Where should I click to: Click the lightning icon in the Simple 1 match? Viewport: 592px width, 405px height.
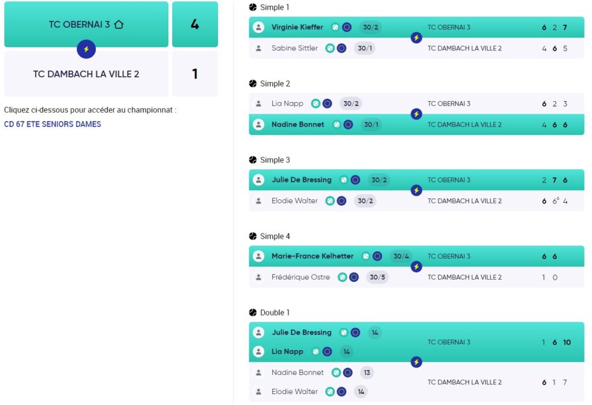pyautogui.click(x=416, y=38)
